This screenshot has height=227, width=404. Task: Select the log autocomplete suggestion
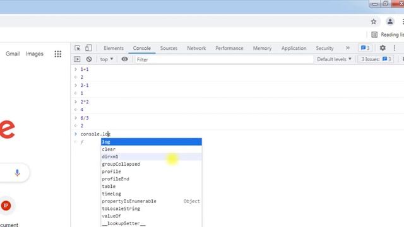[151, 142]
